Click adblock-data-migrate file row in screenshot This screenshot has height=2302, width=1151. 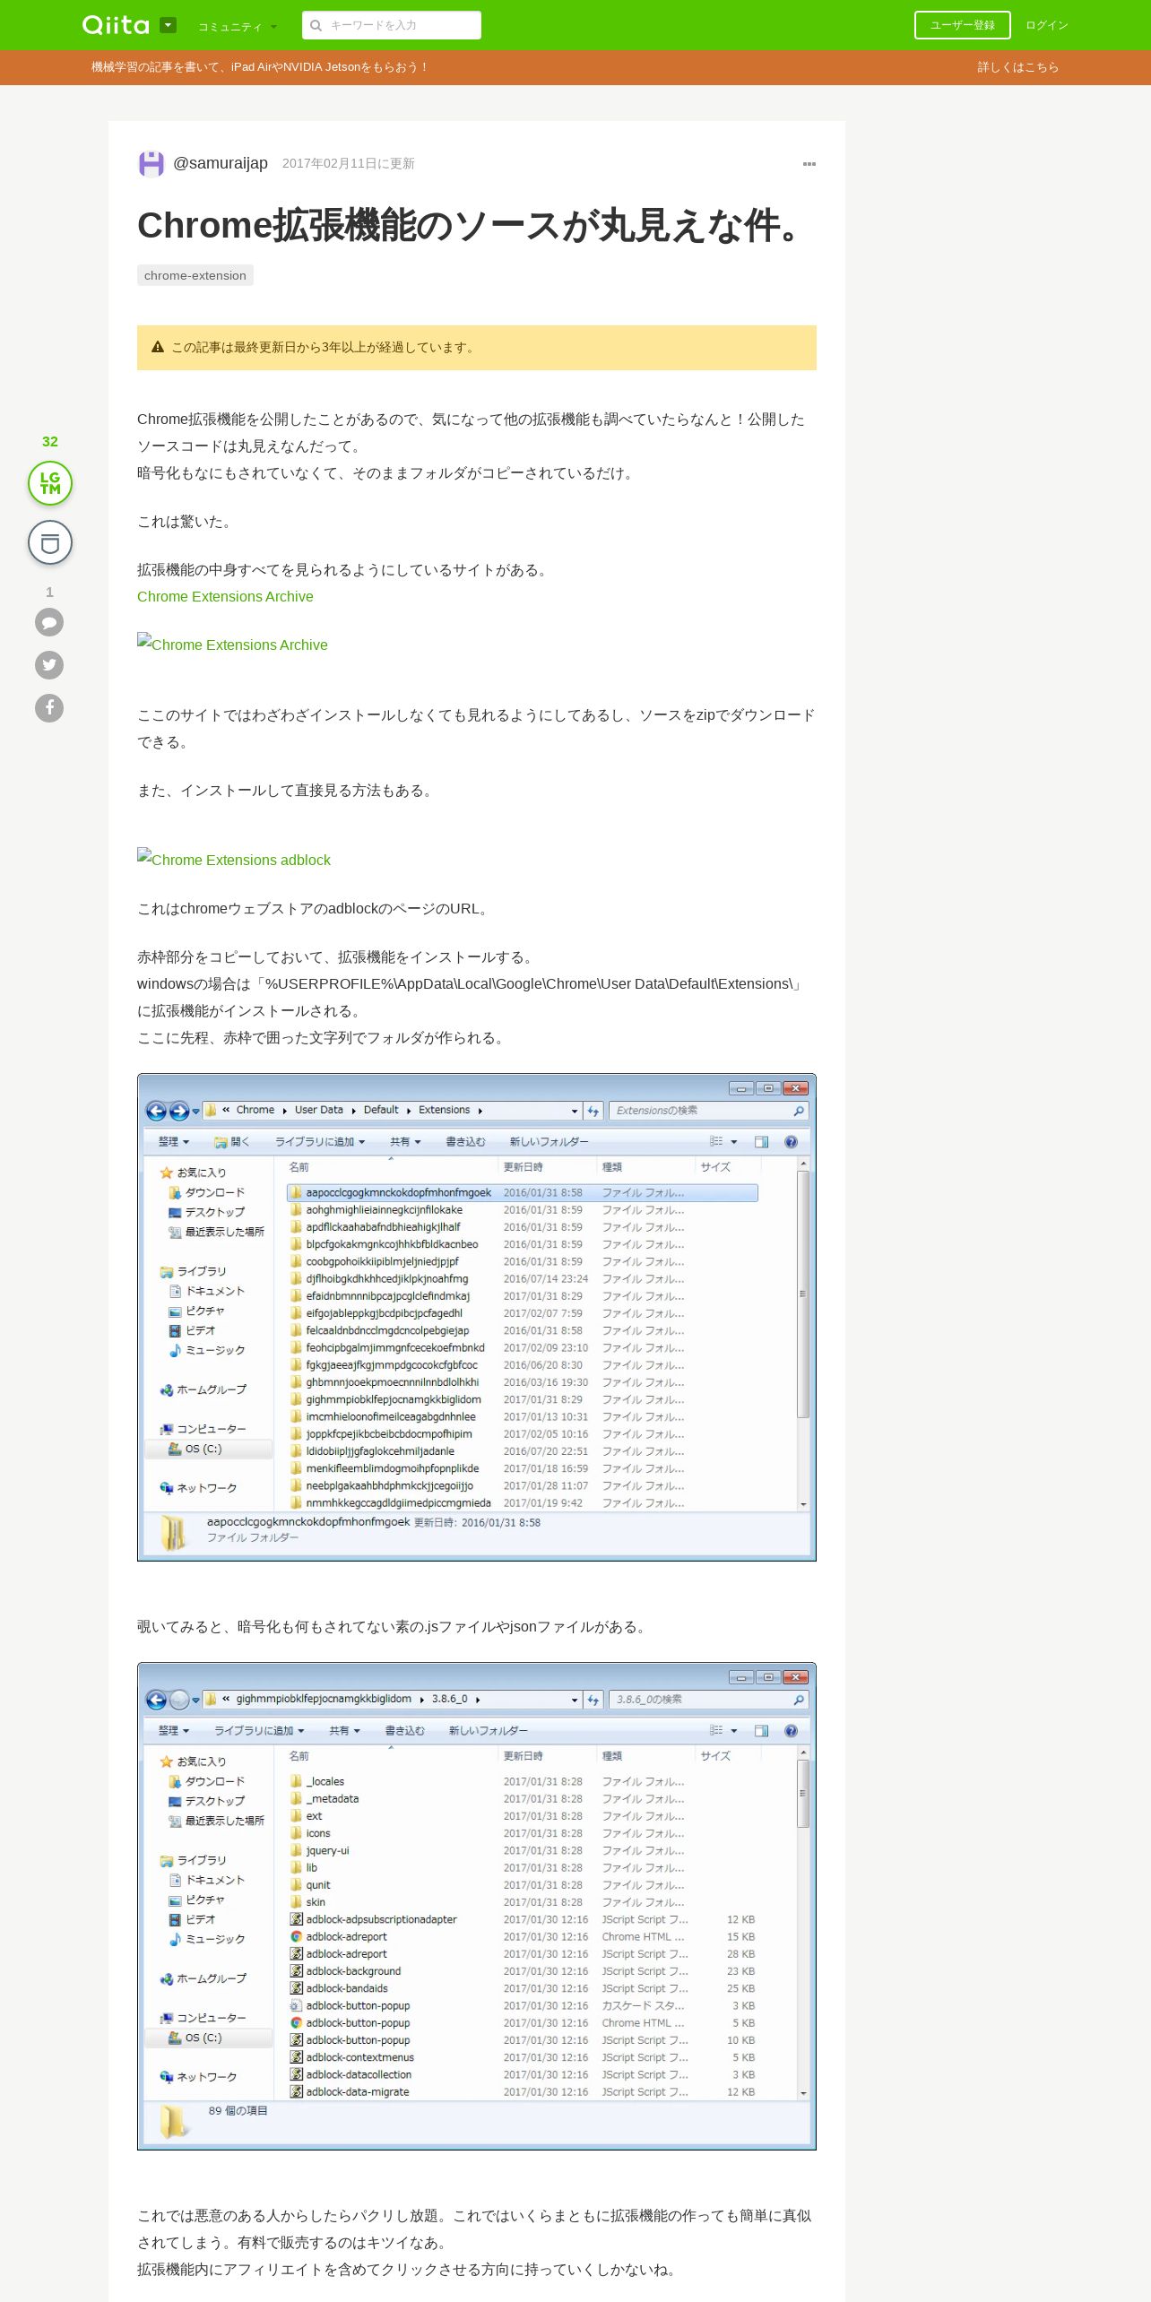(x=523, y=2091)
